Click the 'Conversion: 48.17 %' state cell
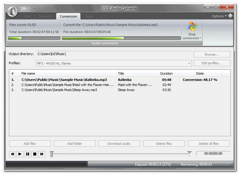The height and width of the screenshot is (174, 239). click(200, 80)
